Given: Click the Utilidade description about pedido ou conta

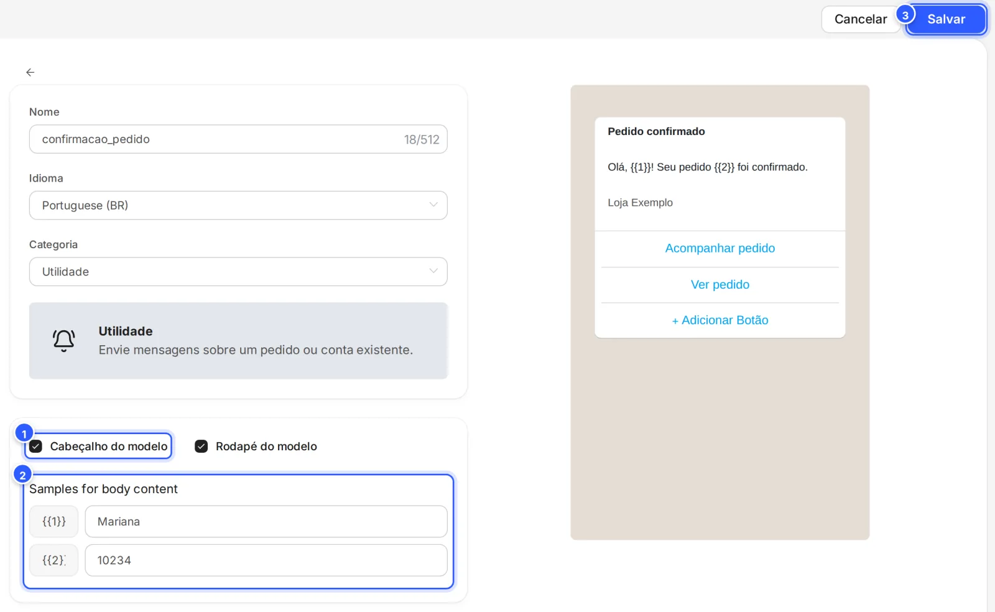Looking at the screenshot, I should 256,350.
